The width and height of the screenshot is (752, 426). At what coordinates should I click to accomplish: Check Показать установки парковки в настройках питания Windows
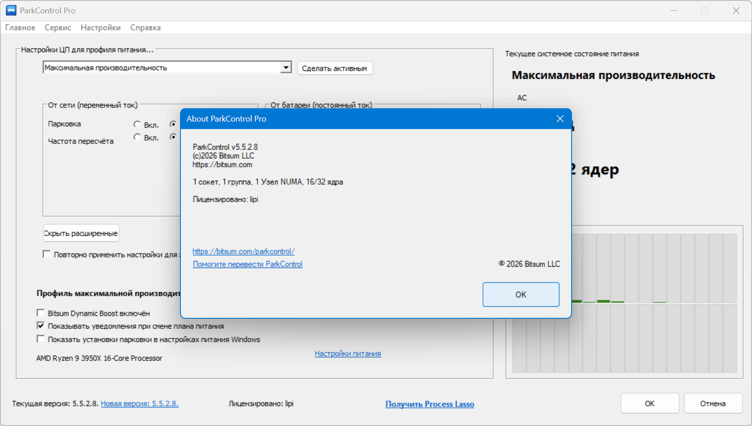click(x=41, y=339)
